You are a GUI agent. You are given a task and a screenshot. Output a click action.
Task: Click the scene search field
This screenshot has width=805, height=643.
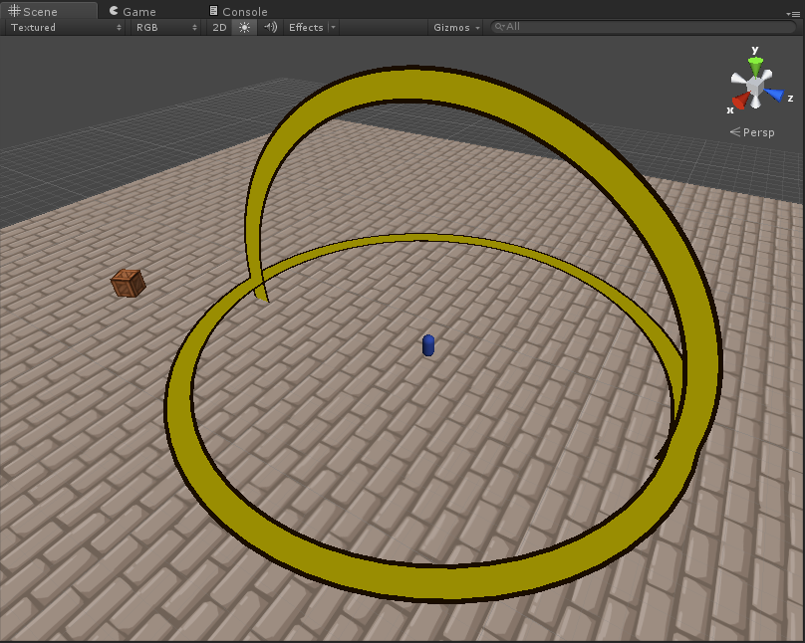(x=643, y=27)
